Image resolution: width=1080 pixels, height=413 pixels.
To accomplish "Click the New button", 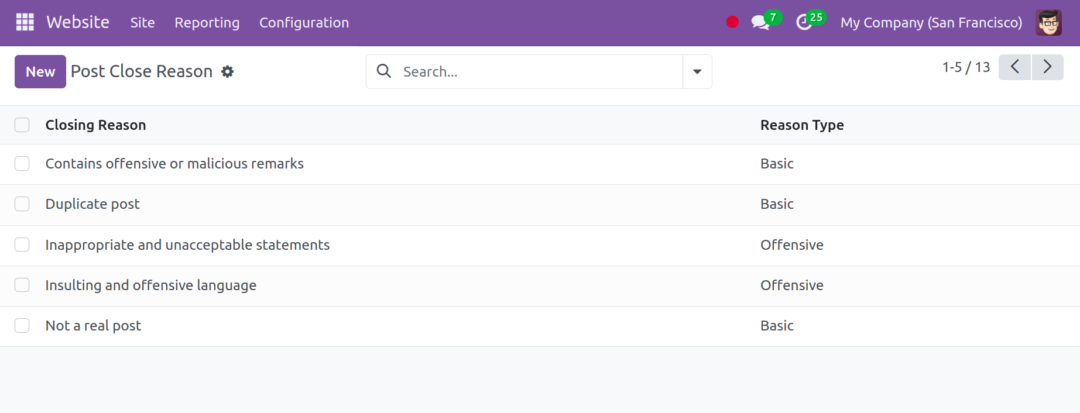I will pos(40,71).
